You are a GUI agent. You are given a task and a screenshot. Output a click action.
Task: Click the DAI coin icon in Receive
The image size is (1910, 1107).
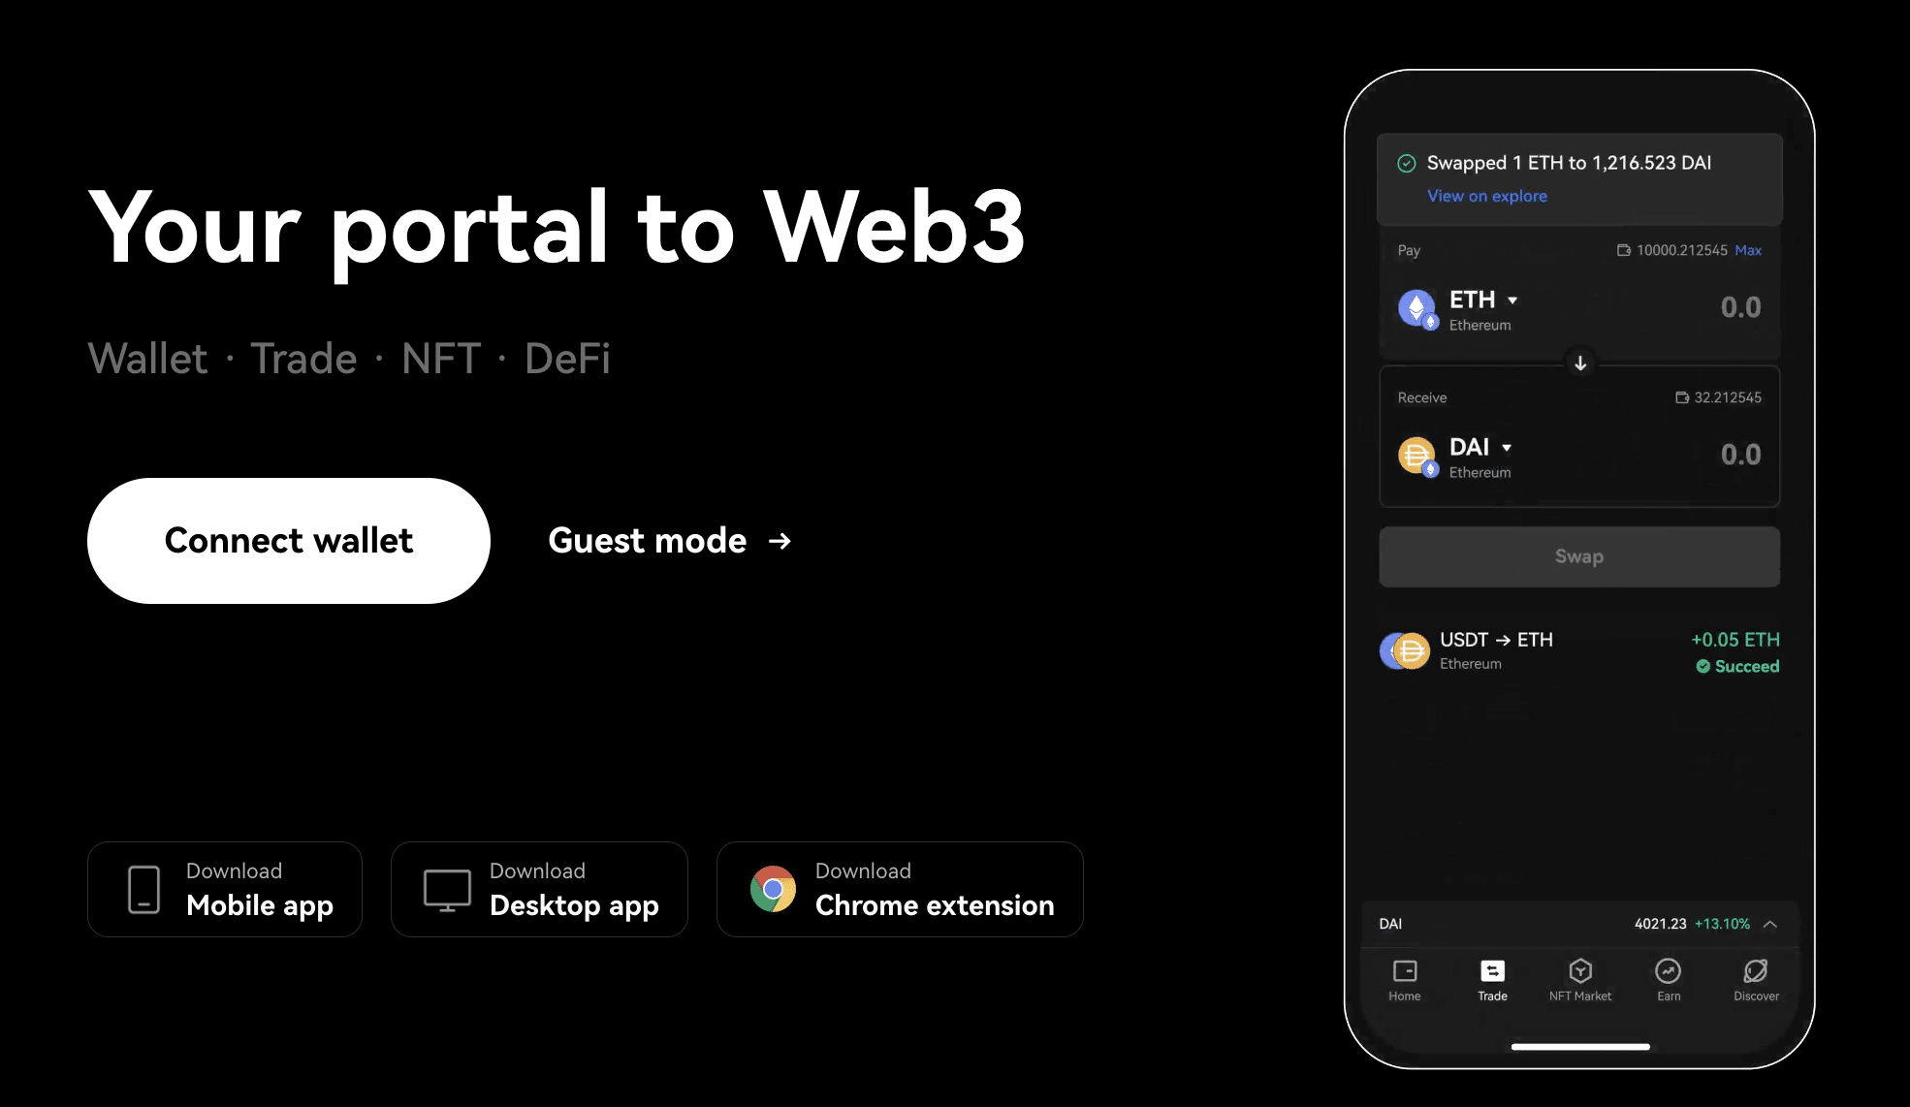pos(1416,455)
